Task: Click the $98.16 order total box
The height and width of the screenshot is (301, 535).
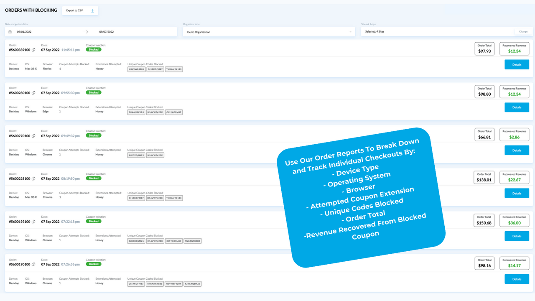Action: 484,263
